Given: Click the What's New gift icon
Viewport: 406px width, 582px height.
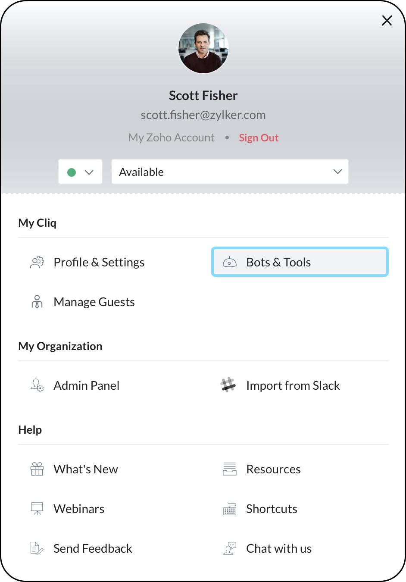Looking at the screenshot, I should tap(37, 469).
